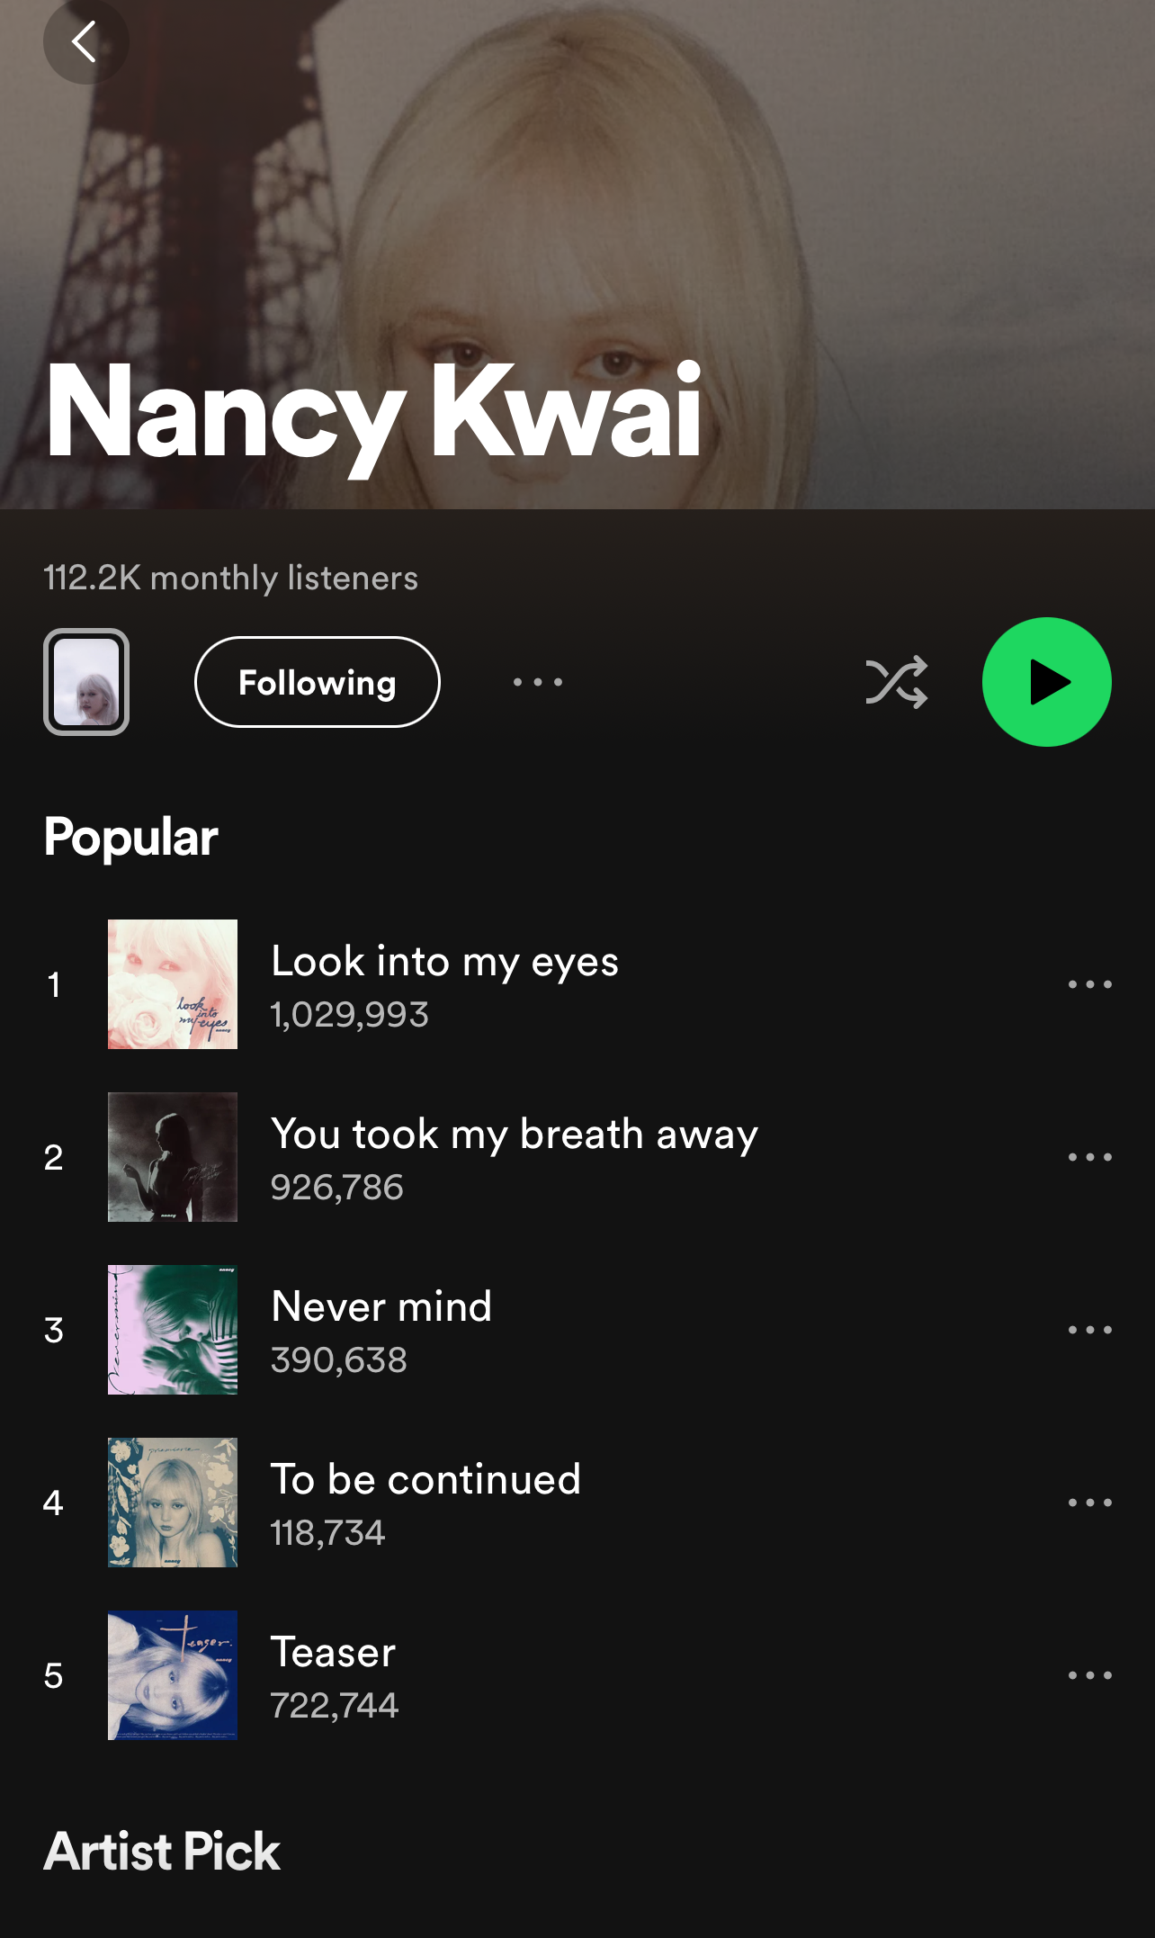Viewport: 1155px width, 1938px height.
Task: Open artist options next to Following
Action: (538, 682)
